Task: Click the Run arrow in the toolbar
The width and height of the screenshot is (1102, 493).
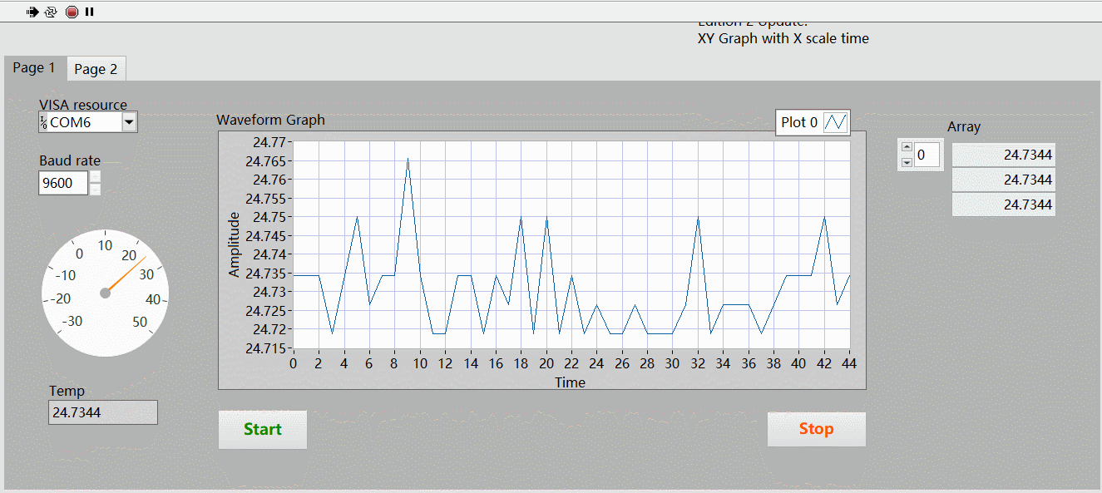Action: (x=32, y=12)
